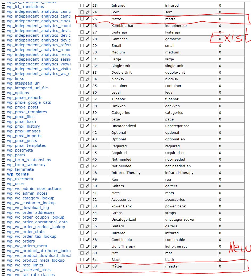This screenshot has height=276, width=251.
Task: Edit row 59 Light Therapy with pencil
Action: (88, 246)
